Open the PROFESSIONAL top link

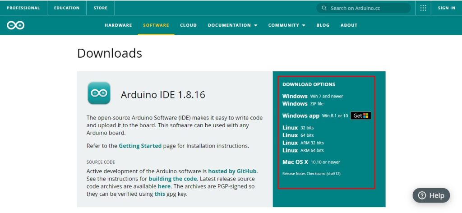23,8
